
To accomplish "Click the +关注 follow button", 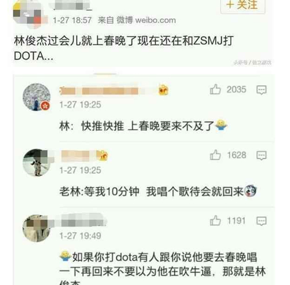I will [242, 5].
